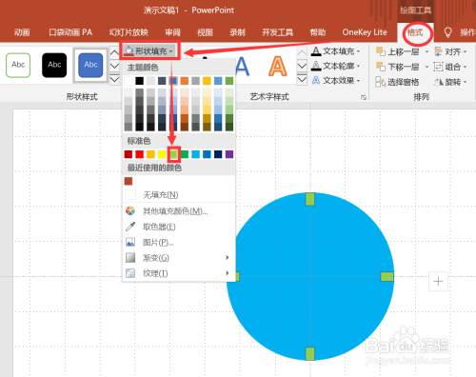The image size is (476, 377).
Task: Click 上移一层 bring forward button
Action: (x=398, y=51)
